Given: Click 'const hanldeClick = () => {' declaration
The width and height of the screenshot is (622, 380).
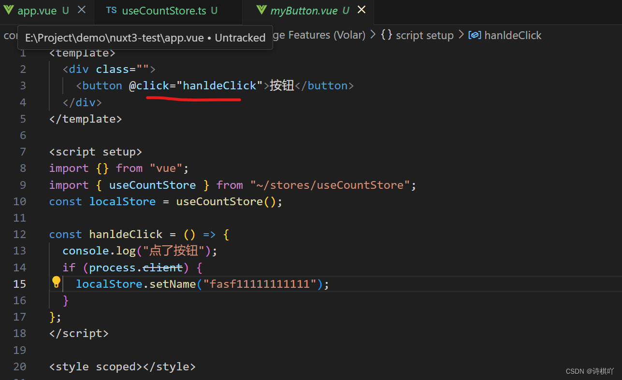Looking at the screenshot, I should coord(139,234).
